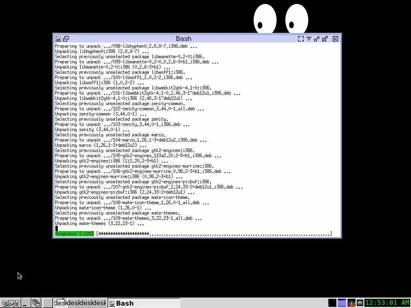The image size is (411, 308).
Task: Minimize the Bash terminal window
Action: 317,39
